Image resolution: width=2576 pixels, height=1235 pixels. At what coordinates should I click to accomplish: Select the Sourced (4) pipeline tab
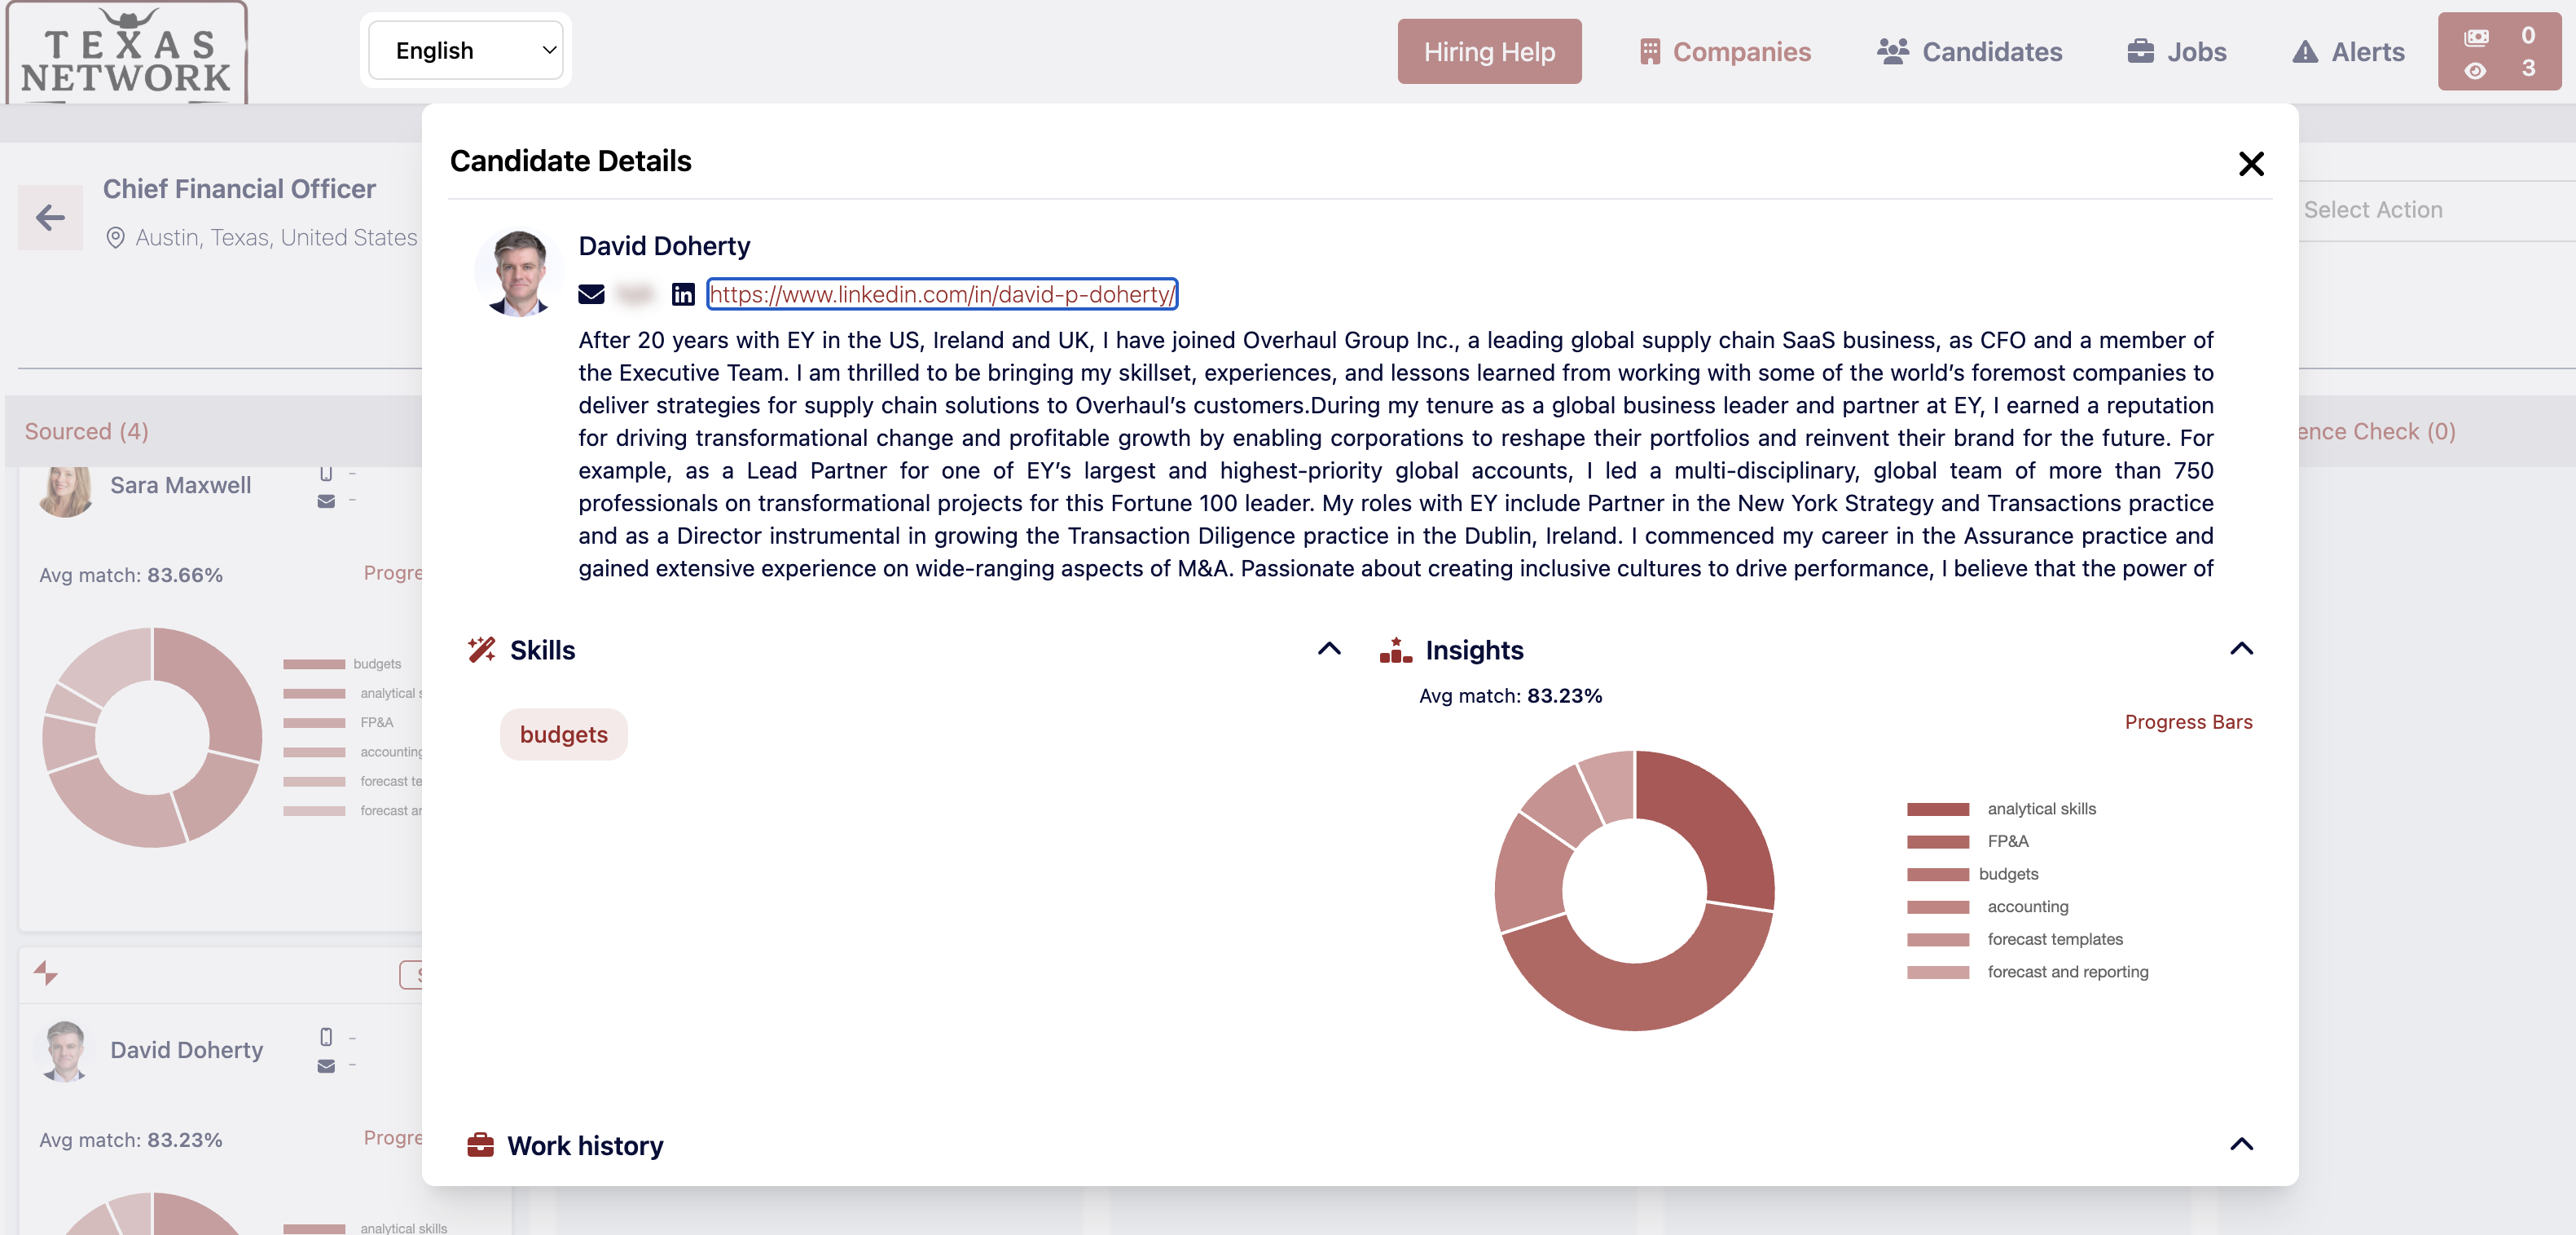87,431
